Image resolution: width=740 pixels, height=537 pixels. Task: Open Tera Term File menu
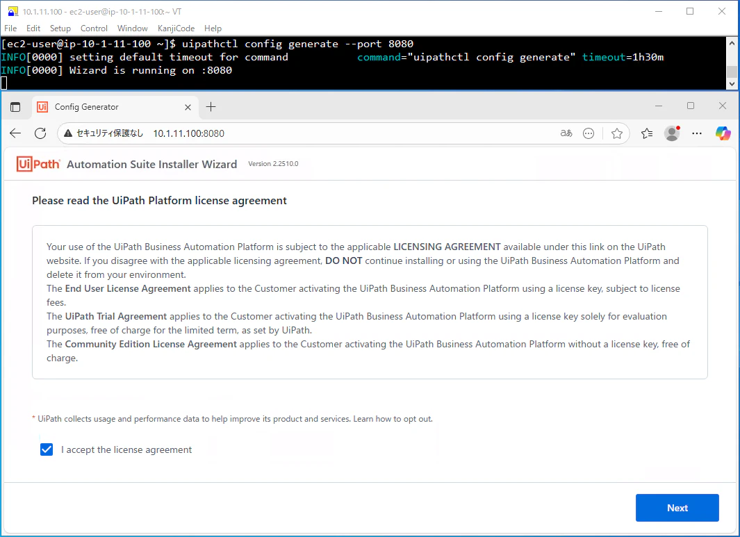click(10, 28)
